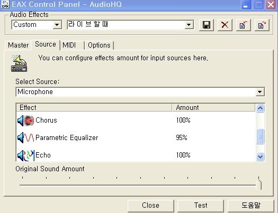Click the source configuration gramophone icon
The height and width of the screenshot is (213, 278).
pyautogui.click(x=19, y=63)
